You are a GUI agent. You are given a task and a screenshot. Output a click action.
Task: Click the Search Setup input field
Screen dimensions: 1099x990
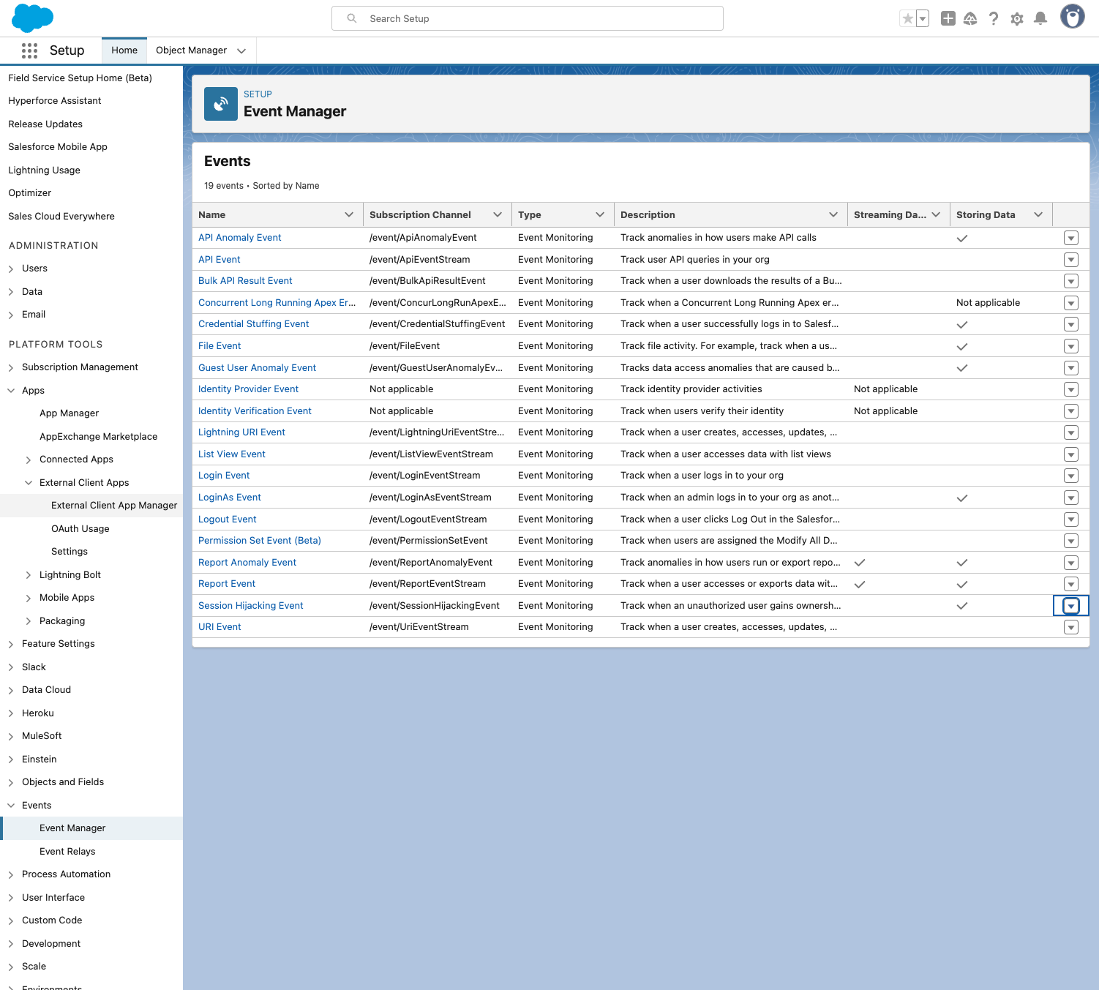(527, 18)
